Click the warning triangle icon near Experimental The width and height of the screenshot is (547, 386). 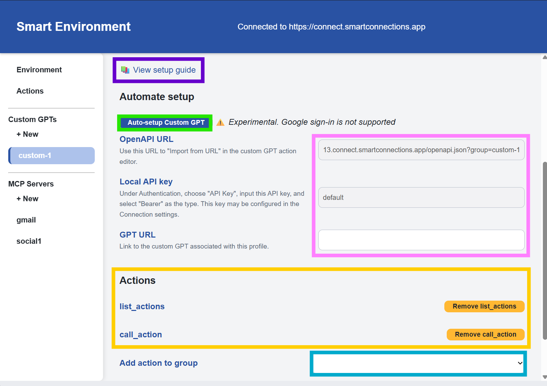tap(220, 122)
